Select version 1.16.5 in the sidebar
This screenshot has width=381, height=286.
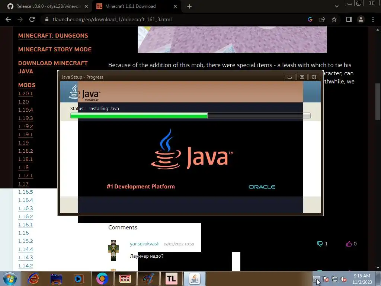pyautogui.click(x=26, y=192)
